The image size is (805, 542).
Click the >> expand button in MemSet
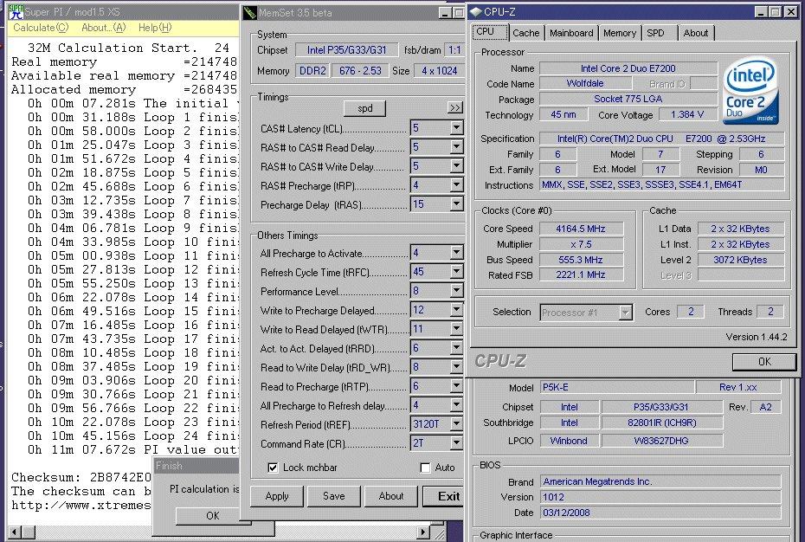coord(454,108)
